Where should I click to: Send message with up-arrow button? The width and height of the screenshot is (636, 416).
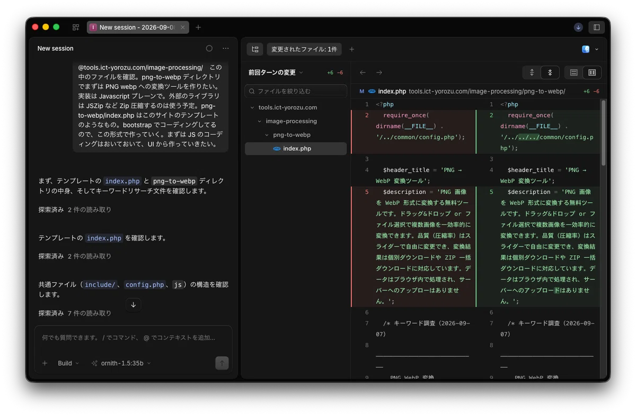point(222,363)
